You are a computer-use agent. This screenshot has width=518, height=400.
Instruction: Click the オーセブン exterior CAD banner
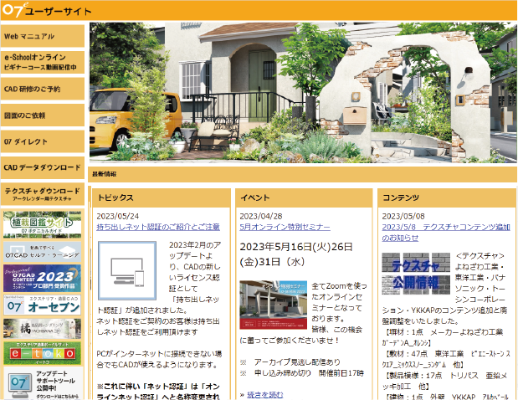[42, 307]
